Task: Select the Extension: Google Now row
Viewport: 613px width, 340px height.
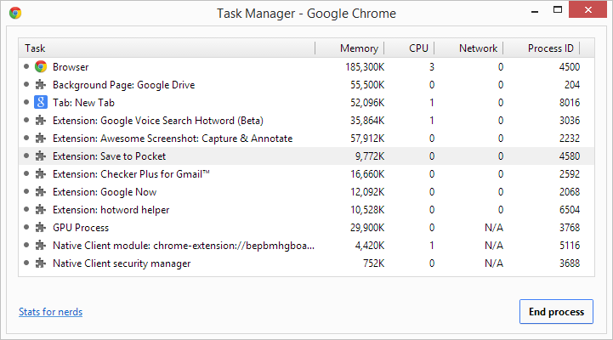Action: click(x=306, y=192)
